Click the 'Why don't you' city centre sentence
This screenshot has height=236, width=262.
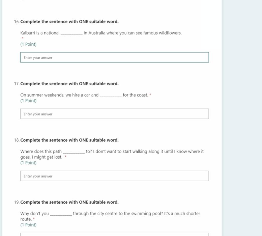(x=110, y=216)
